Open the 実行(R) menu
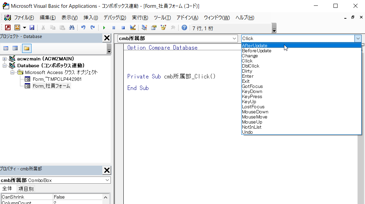Screen dimensions: 365x204 pos(140,18)
